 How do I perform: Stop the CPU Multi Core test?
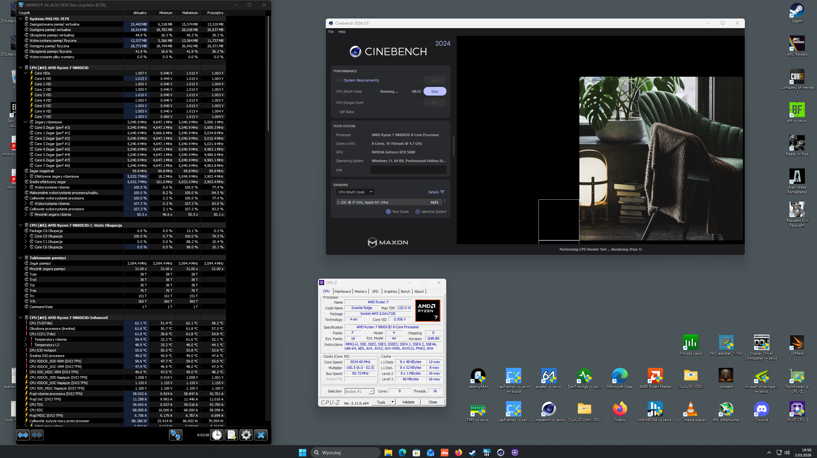(x=434, y=91)
